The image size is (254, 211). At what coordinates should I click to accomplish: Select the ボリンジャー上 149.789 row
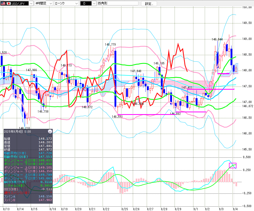coord(28,175)
